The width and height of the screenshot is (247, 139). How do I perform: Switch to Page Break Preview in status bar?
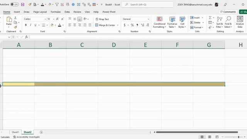tap(217, 137)
